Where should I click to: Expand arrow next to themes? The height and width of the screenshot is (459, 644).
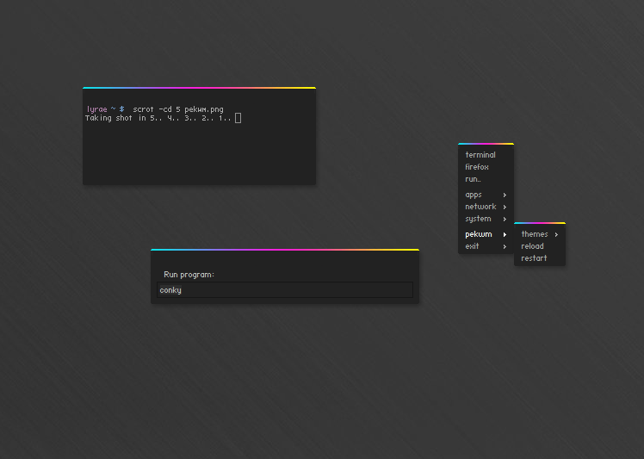556,234
